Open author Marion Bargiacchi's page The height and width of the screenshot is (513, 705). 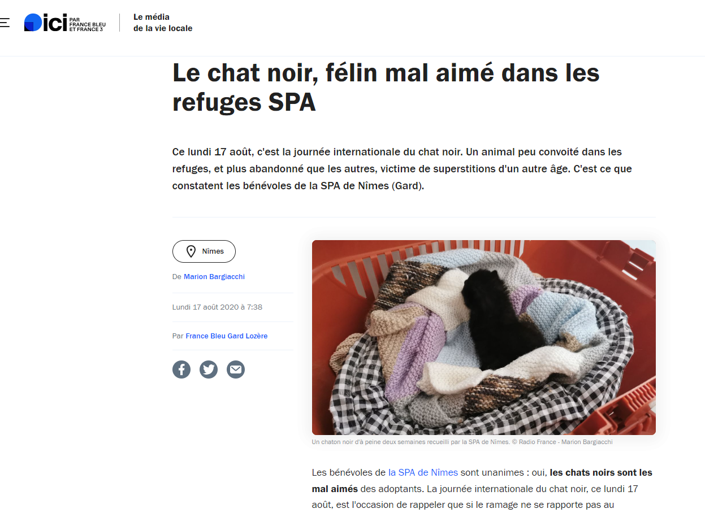pyautogui.click(x=214, y=277)
